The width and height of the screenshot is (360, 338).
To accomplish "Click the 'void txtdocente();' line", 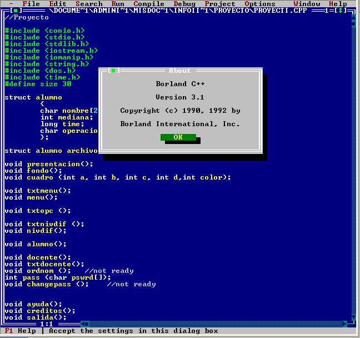I will (44, 264).
